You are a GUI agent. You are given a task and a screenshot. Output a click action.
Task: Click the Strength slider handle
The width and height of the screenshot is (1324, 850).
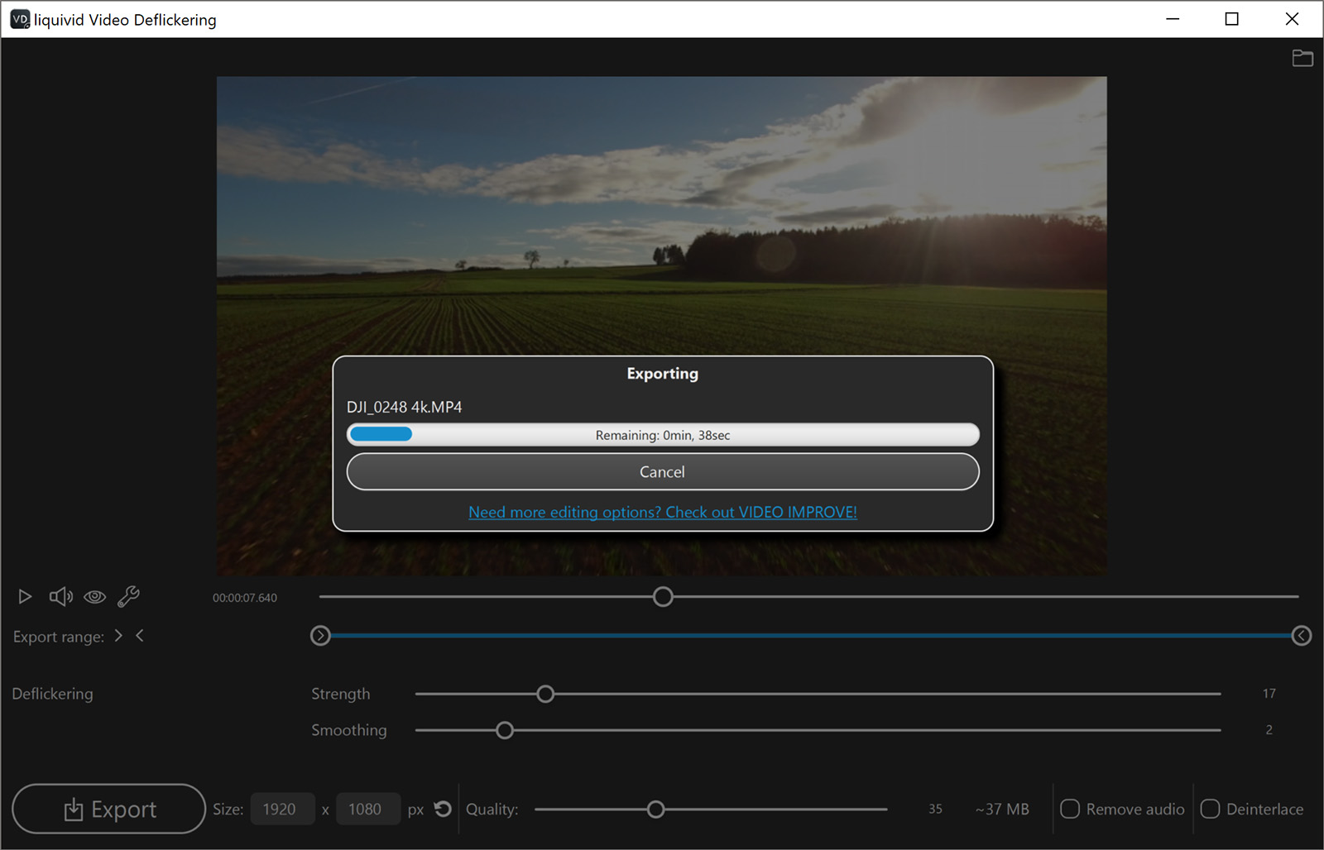[x=544, y=694]
